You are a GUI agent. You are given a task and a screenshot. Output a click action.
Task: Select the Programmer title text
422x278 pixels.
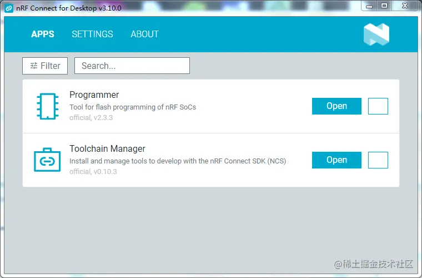[94, 95]
